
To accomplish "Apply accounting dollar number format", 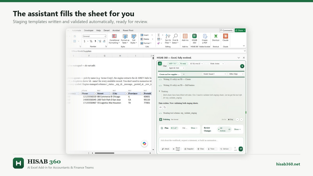I will (x=84, y=41).
